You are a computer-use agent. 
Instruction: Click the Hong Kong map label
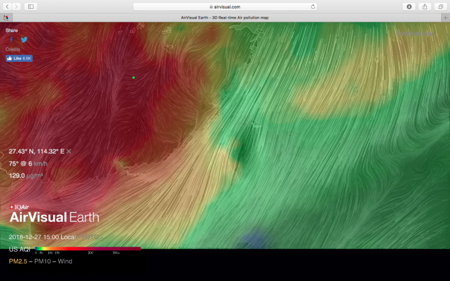tap(136, 174)
